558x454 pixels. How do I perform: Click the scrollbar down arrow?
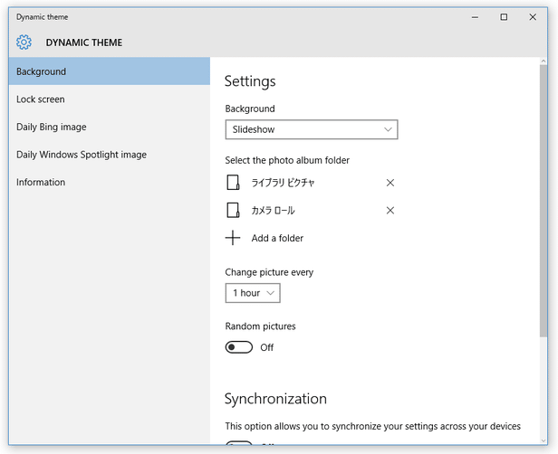(x=544, y=440)
